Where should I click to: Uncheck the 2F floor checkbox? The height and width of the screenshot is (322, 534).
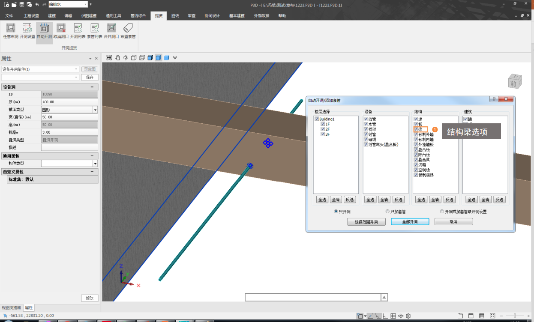(323, 129)
